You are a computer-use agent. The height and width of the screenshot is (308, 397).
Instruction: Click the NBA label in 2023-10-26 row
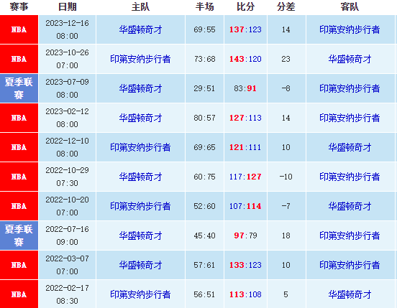coord(19,59)
